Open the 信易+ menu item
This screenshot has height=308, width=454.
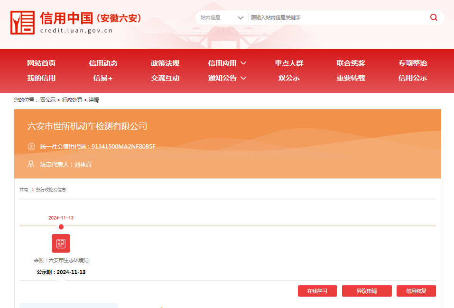(x=103, y=78)
